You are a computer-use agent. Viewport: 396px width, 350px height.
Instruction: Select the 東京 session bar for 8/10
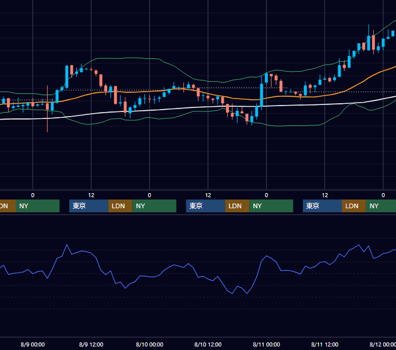(x=206, y=206)
